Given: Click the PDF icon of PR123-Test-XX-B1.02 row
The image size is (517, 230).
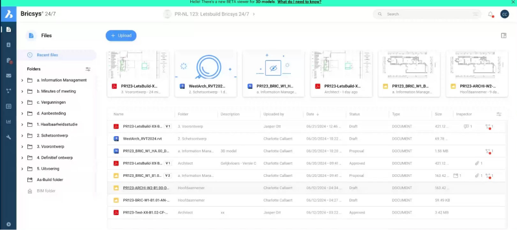Looking at the screenshot, I should click(116, 212).
